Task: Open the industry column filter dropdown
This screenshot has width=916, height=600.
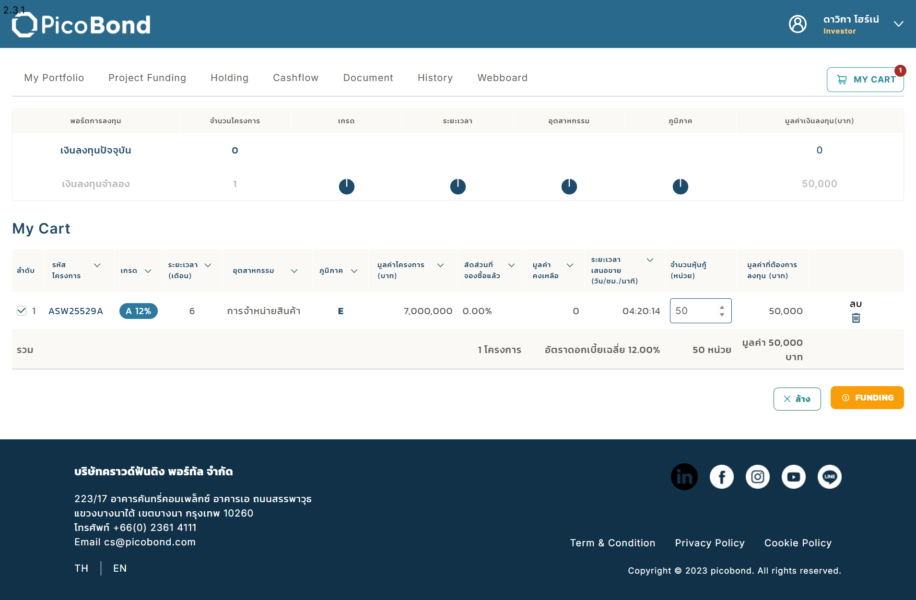Action: tap(294, 271)
